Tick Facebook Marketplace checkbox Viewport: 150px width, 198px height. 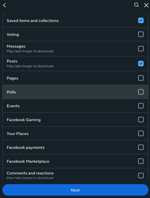pyautogui.click(x=141, y=161)
